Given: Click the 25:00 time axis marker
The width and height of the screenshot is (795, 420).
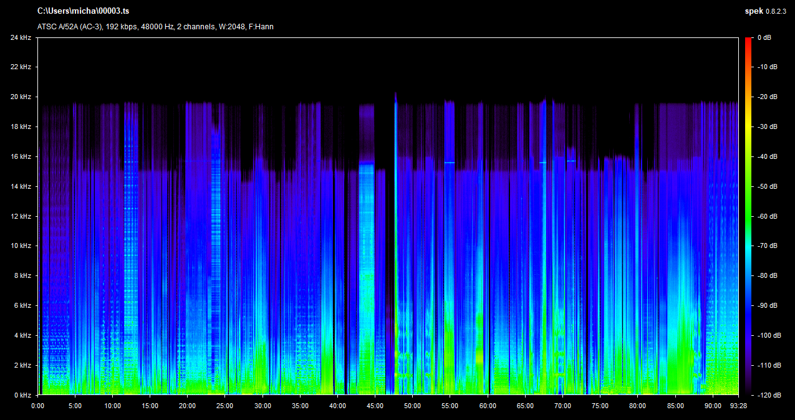Looking at the screenshot, I should [224, 406].
